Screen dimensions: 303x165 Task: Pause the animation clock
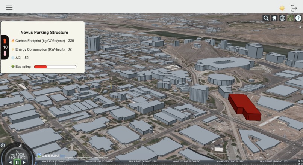(x=17, y=162)
